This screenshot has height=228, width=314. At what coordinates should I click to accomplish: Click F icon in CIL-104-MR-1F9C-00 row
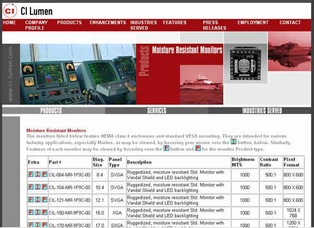(x=31, y=187)
